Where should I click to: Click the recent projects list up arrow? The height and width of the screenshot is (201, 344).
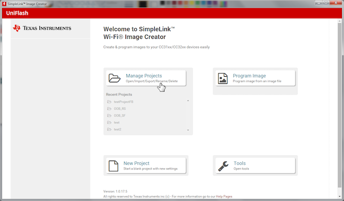(x=188, y=100)
